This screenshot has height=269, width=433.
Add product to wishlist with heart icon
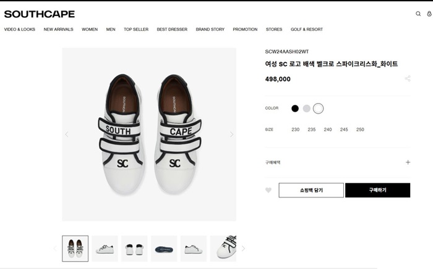click(x=268, y=190)
